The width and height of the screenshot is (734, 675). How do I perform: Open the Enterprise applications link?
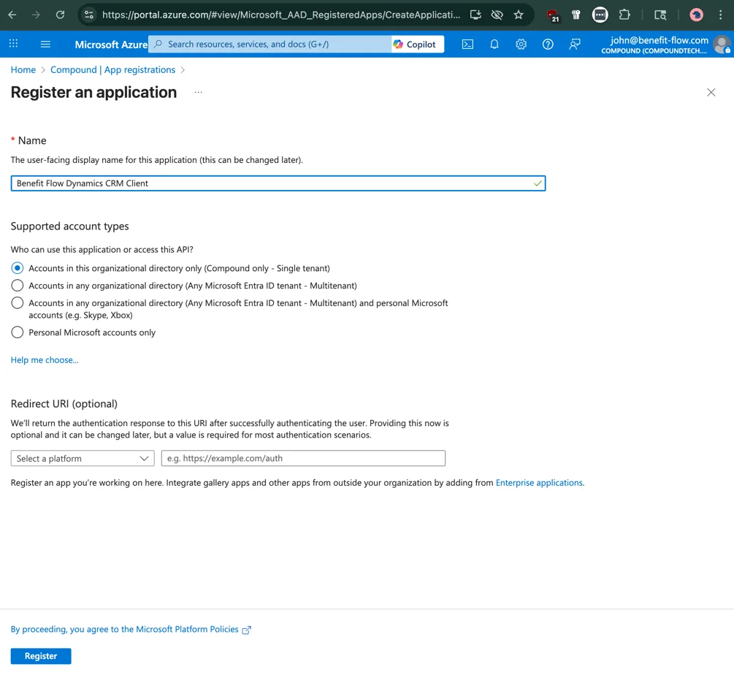click(x=539, y=483)
